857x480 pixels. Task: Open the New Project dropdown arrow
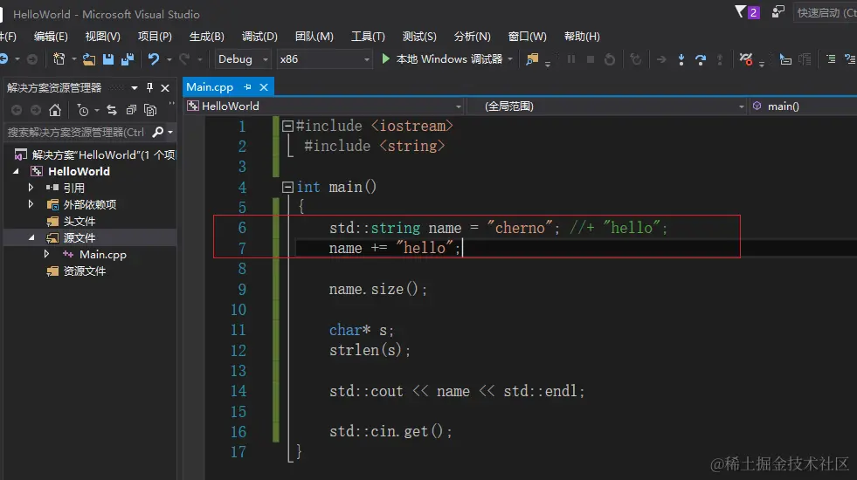[73, 59]
